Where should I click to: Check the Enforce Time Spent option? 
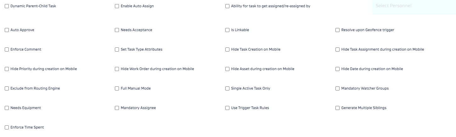click(7, 128)
